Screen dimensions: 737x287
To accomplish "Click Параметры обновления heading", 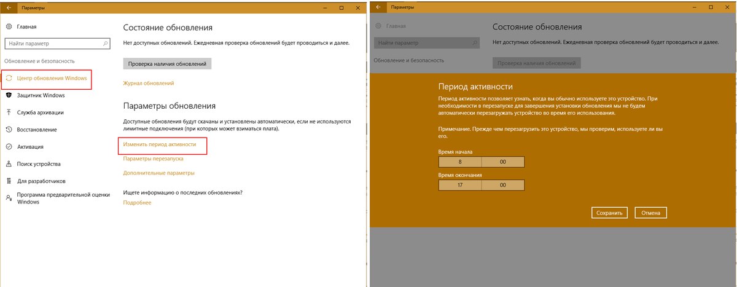I will click(x=170, y=106).
